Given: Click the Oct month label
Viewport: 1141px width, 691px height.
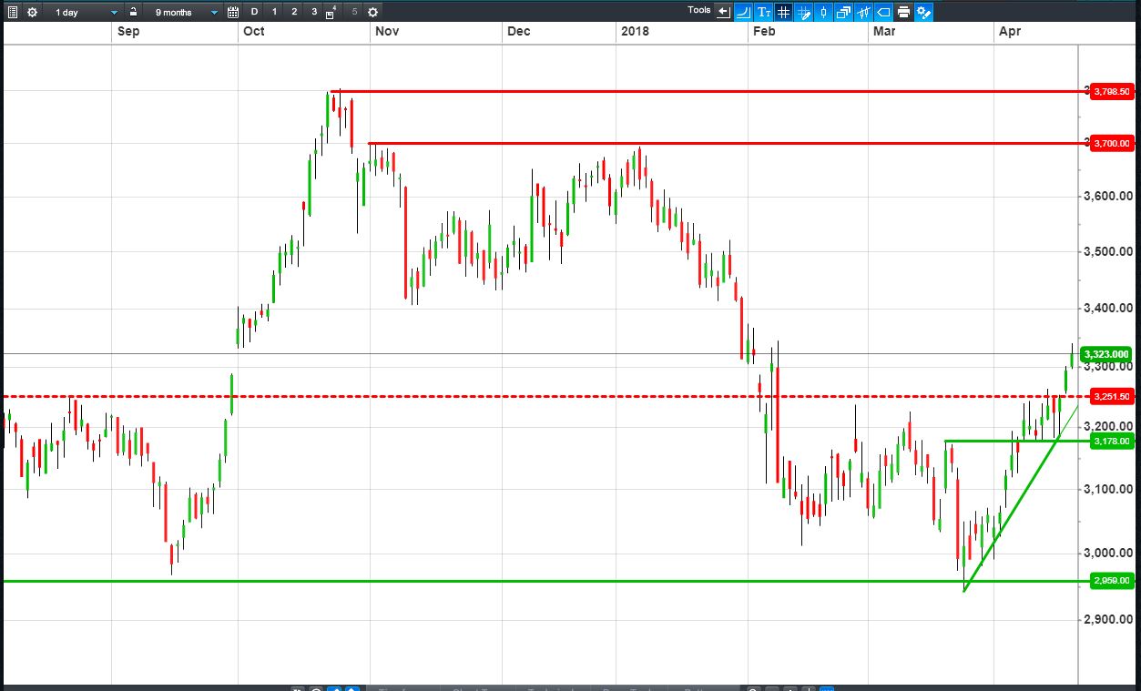Looking at the screenshot, I should pos(254,31).
